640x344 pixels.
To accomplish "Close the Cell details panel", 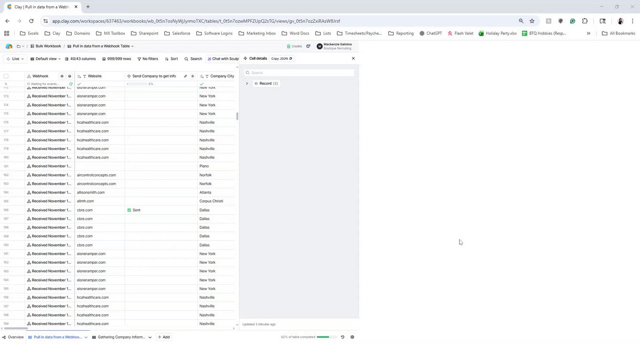I will pos(353,58).
